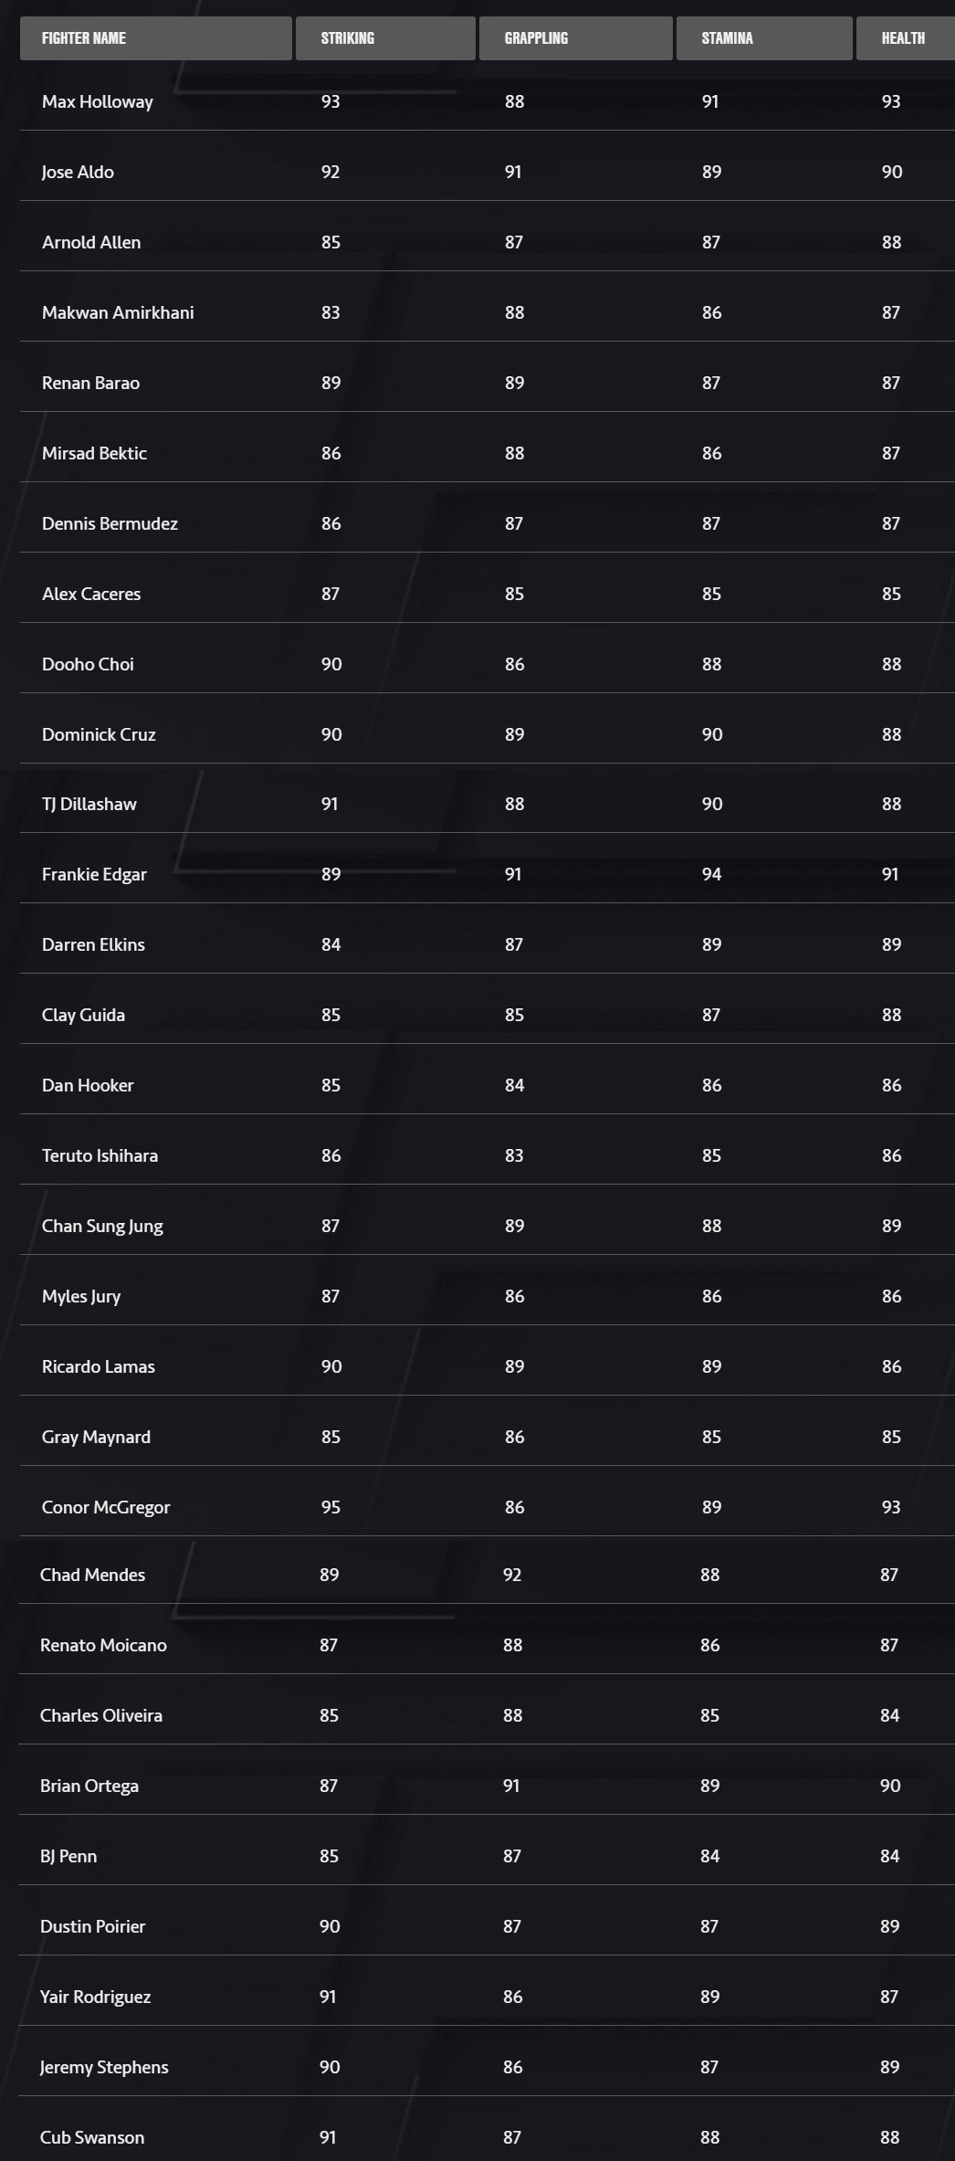955x2161 pixels.
Task: Click the Striking column header
Action: coord(348,38)
